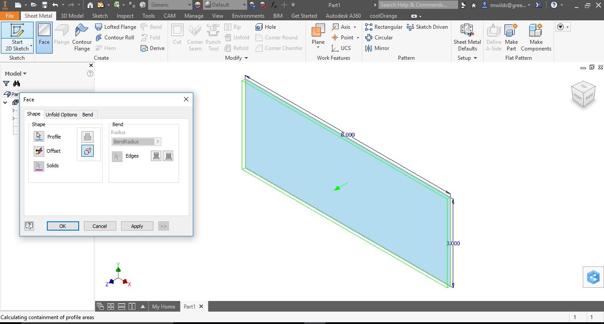Screen dimensions: 604x324
Task: Select the Mirror tool
Action: [x=377, y=48]
